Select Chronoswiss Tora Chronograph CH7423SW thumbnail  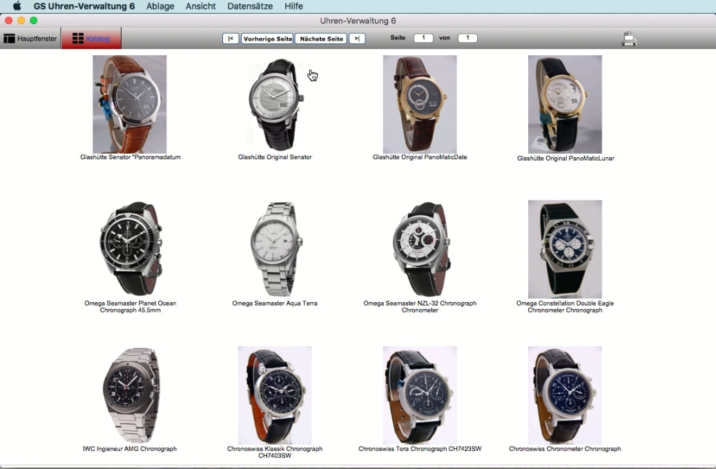[x=420, y=395]
